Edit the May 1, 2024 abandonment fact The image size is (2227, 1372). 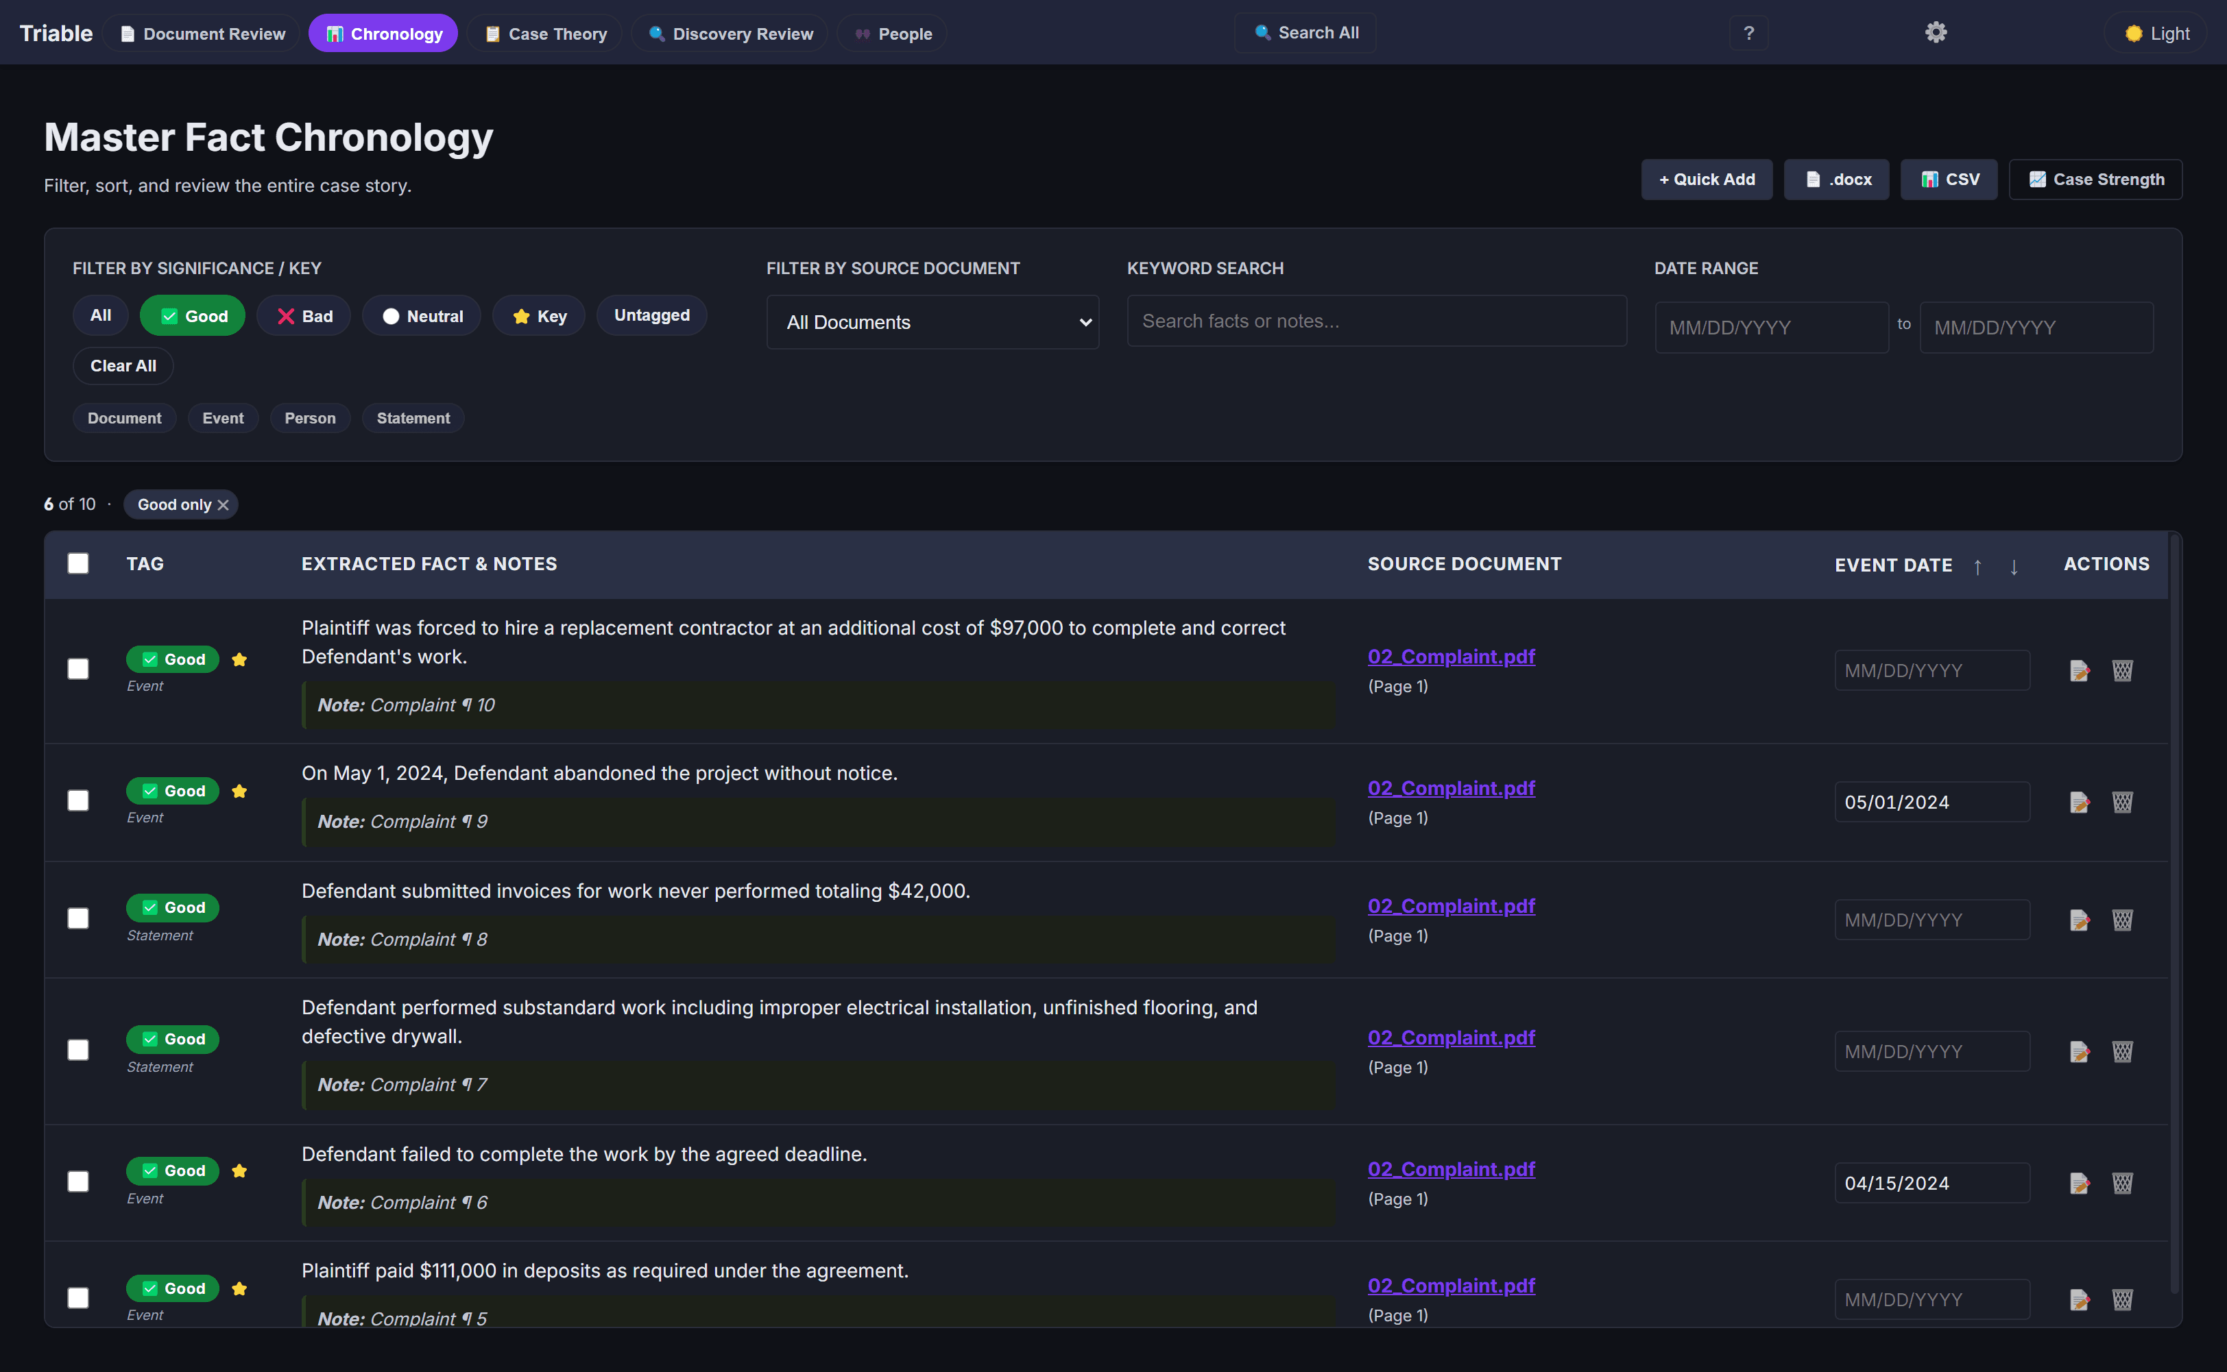point(2080,802)
